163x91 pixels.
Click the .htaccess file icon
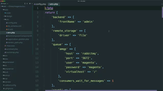(5, 46)
